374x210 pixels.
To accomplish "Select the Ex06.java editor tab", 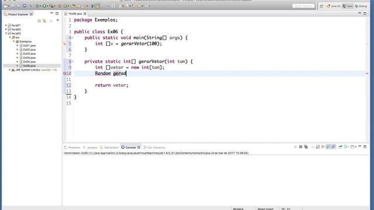I will click(75, 14).
